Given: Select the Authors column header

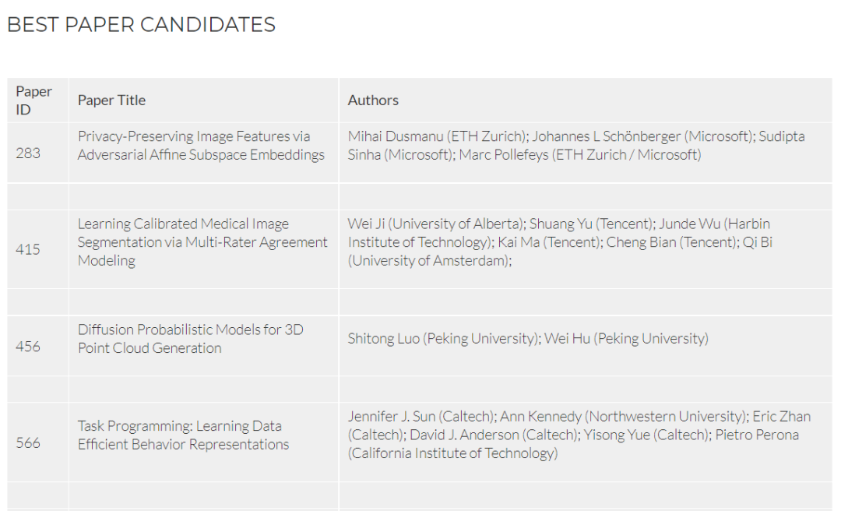Looking at the screenshot, I should pyautogui.click(x=373, y=100).
